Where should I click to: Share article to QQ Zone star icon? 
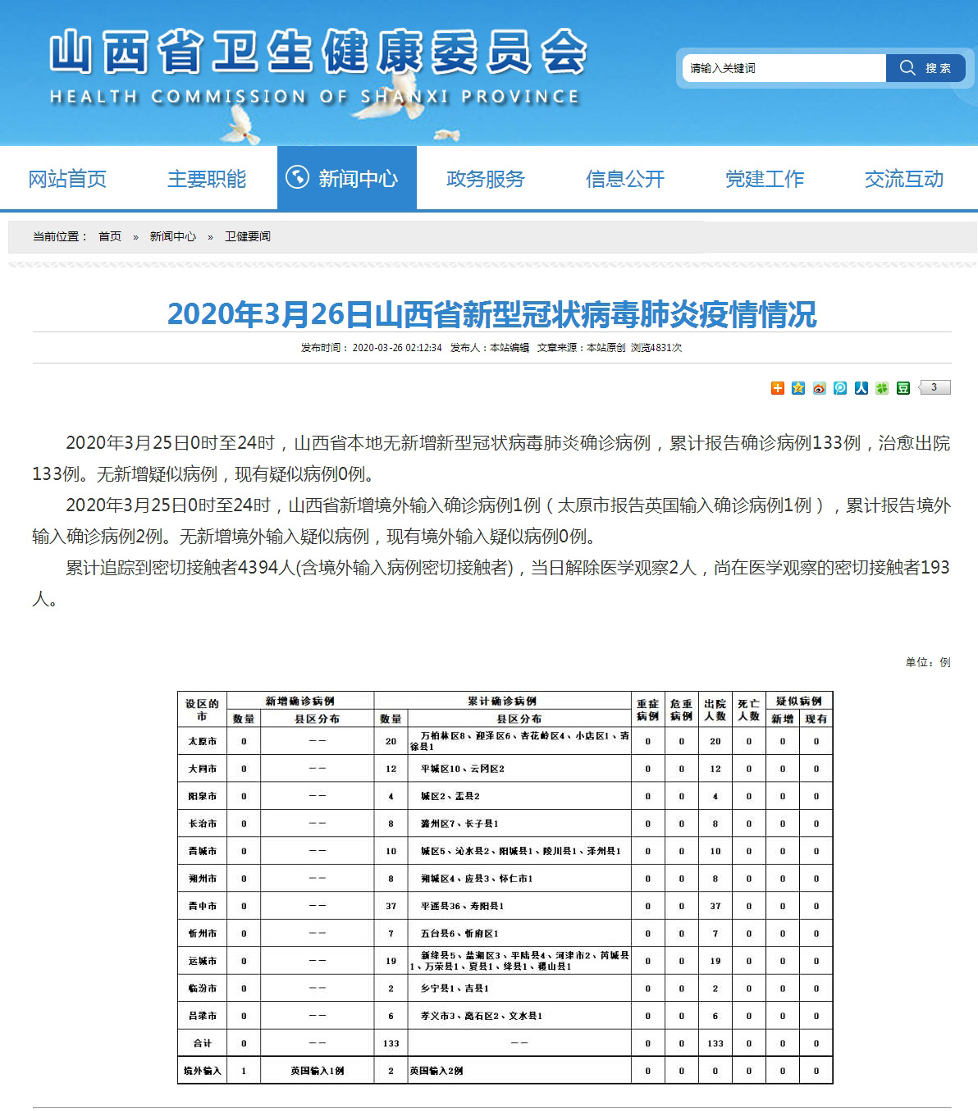tap(798, 388)
